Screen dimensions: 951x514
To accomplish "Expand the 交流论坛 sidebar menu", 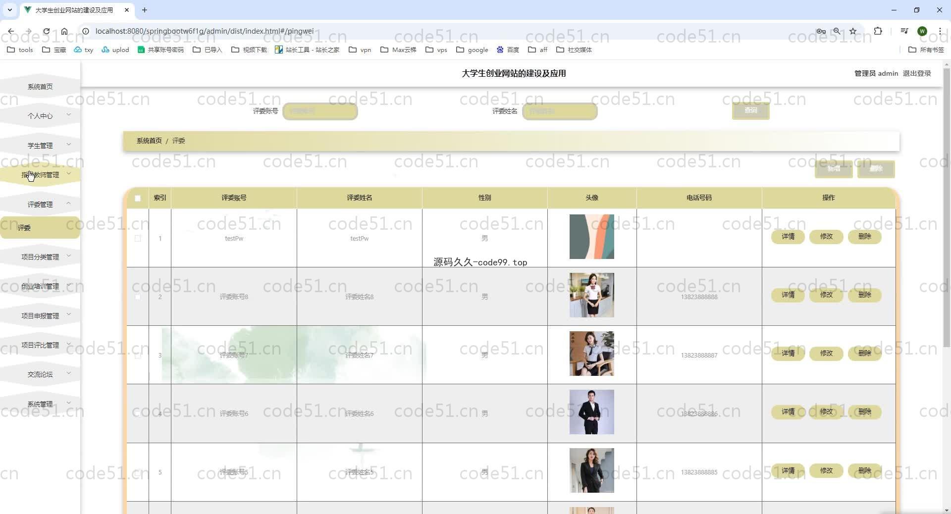I will [40, 374].
